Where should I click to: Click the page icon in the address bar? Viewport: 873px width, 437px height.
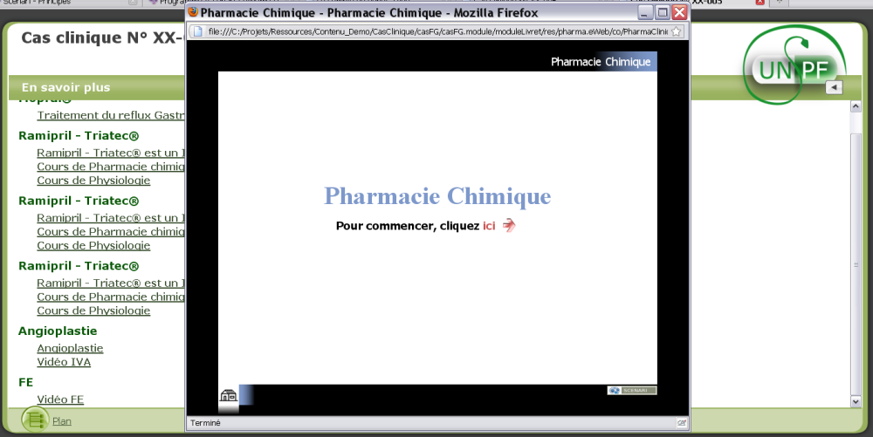198,31
